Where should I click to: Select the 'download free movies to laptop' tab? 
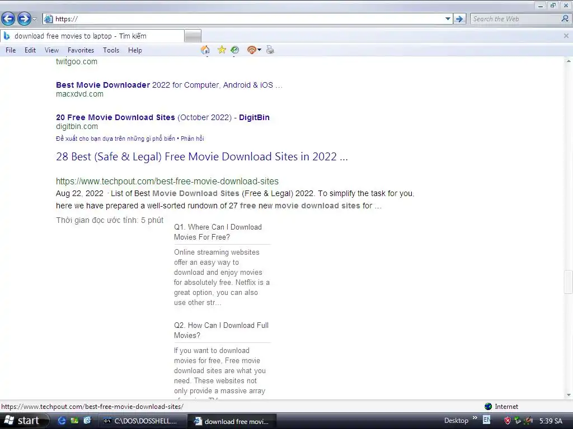[92, 36]
